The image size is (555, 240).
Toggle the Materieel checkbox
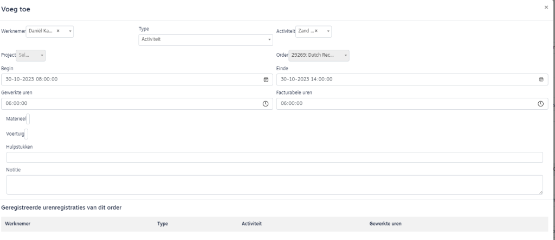pyautogui.click(x=28, y=118)
